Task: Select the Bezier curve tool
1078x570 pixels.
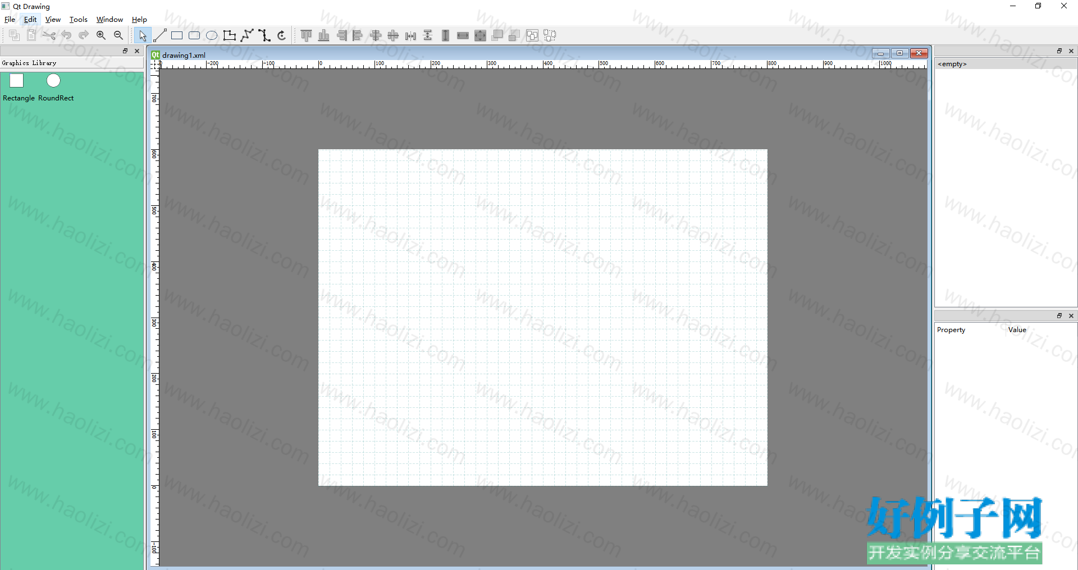Action: pyautogui.click(x=264, y=35)
